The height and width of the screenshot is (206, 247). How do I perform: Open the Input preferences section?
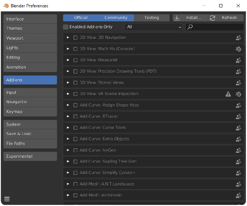tap(30, 93)
